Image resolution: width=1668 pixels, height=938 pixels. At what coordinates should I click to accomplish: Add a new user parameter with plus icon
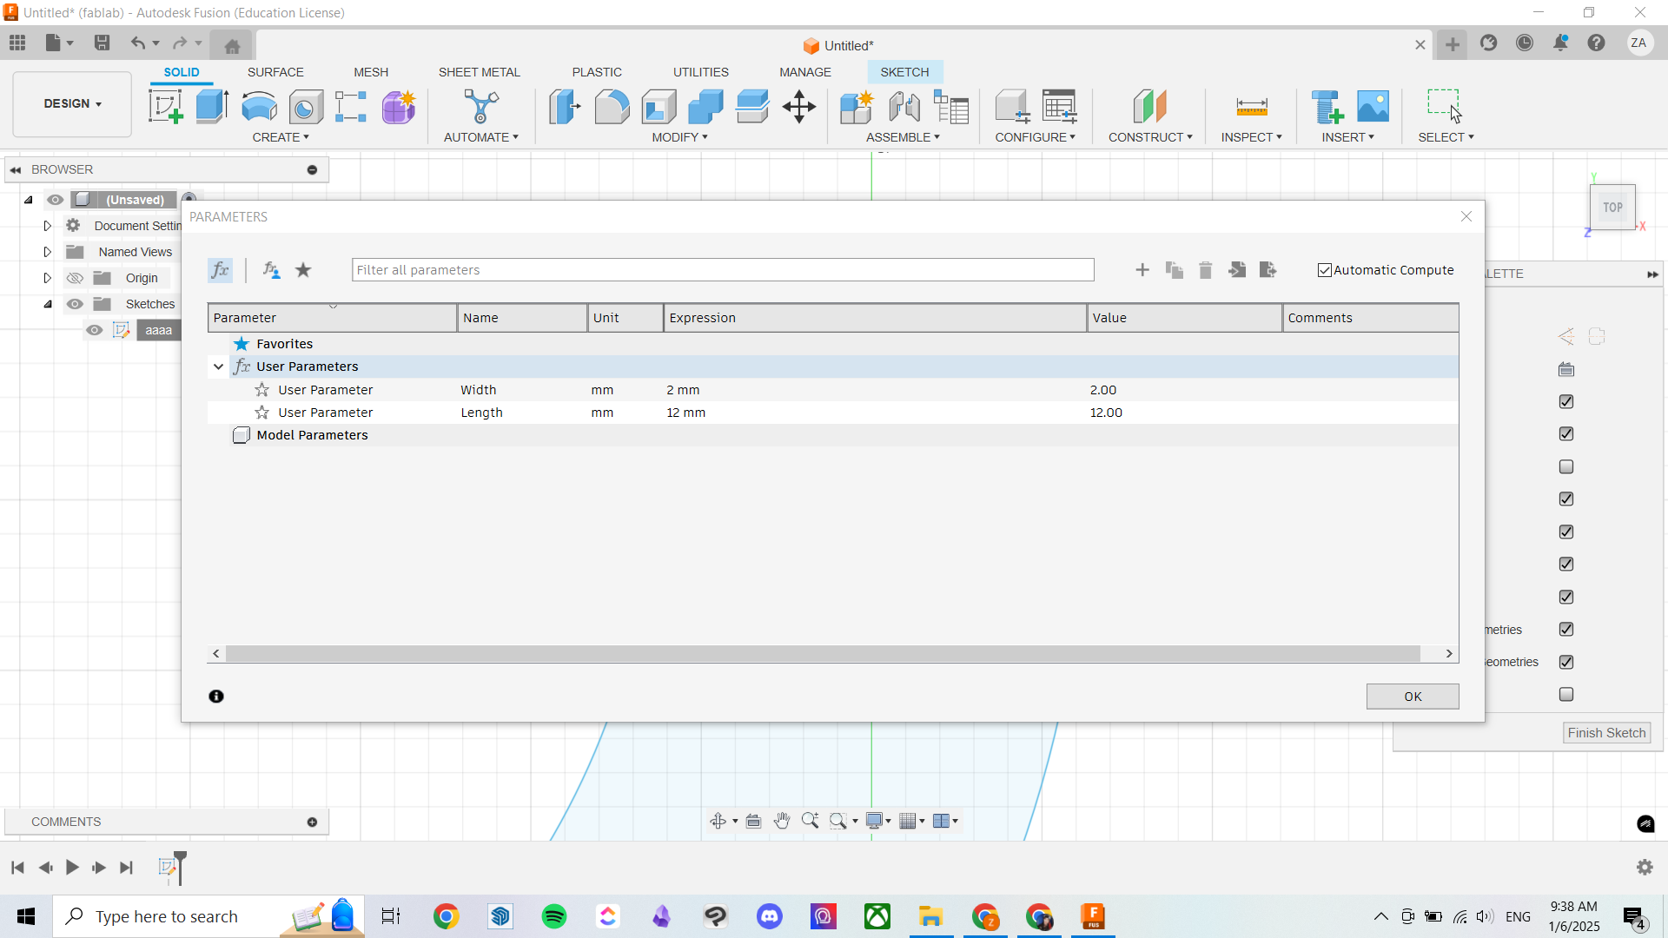tap(1142, 270)
